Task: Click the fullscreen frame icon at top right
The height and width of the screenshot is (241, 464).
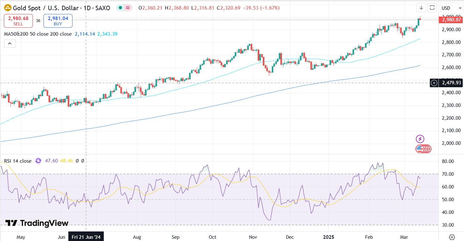Action: [432, 8]
